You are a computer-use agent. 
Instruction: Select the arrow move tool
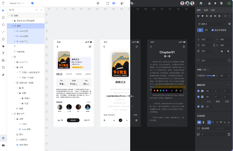tap(3, 10)
